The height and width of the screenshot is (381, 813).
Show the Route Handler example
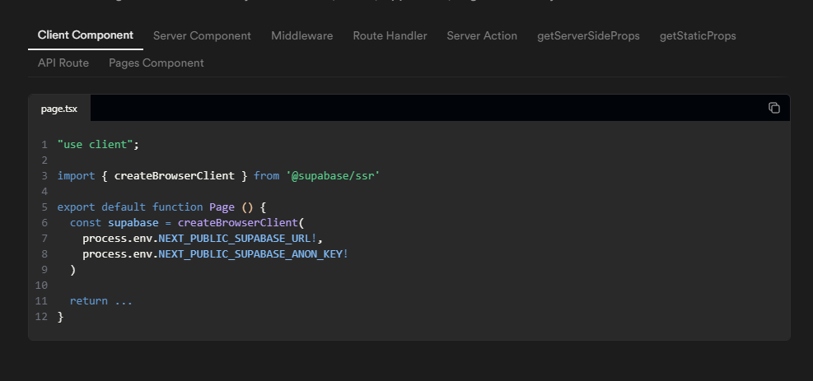(x=390, y=35)
